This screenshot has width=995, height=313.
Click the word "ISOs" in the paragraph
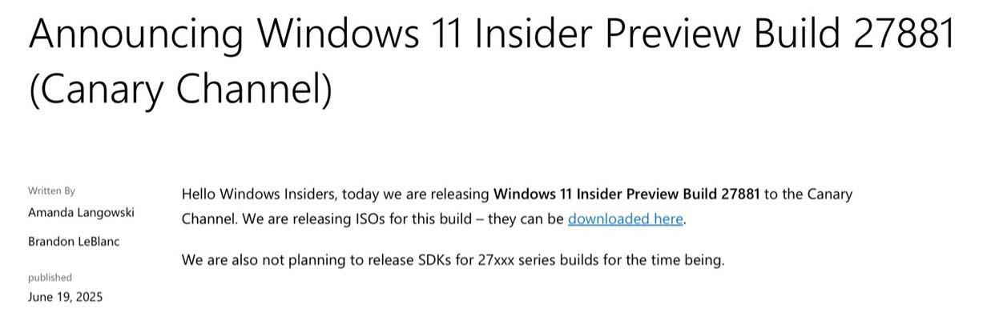pos(369,219)
